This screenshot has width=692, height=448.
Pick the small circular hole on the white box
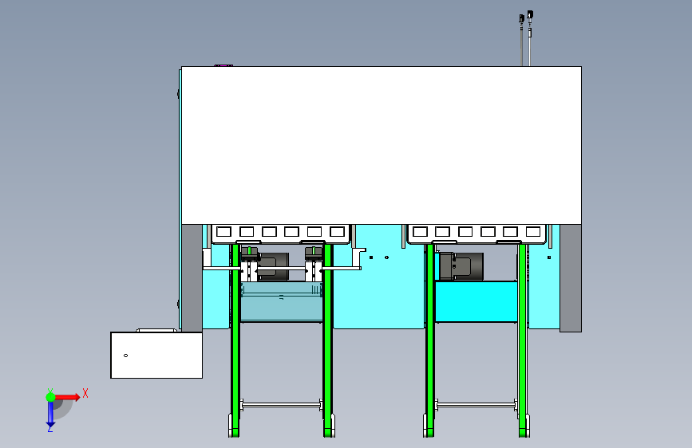tap(126, 356)
